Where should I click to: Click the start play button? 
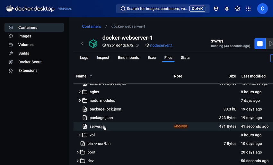tap(270, 44)
